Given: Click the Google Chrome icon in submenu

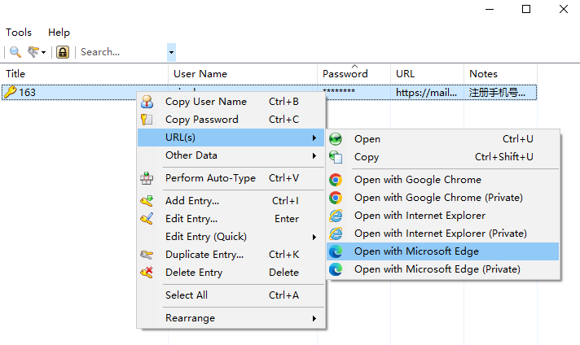Looking at the screenshot, I should pyautogui.click(x=336, y=180).
